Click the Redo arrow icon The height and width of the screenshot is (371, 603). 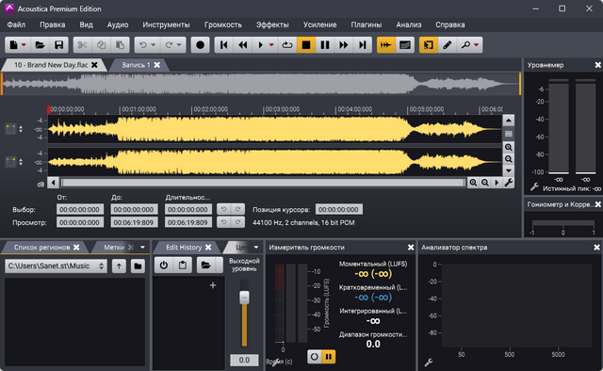169,45
